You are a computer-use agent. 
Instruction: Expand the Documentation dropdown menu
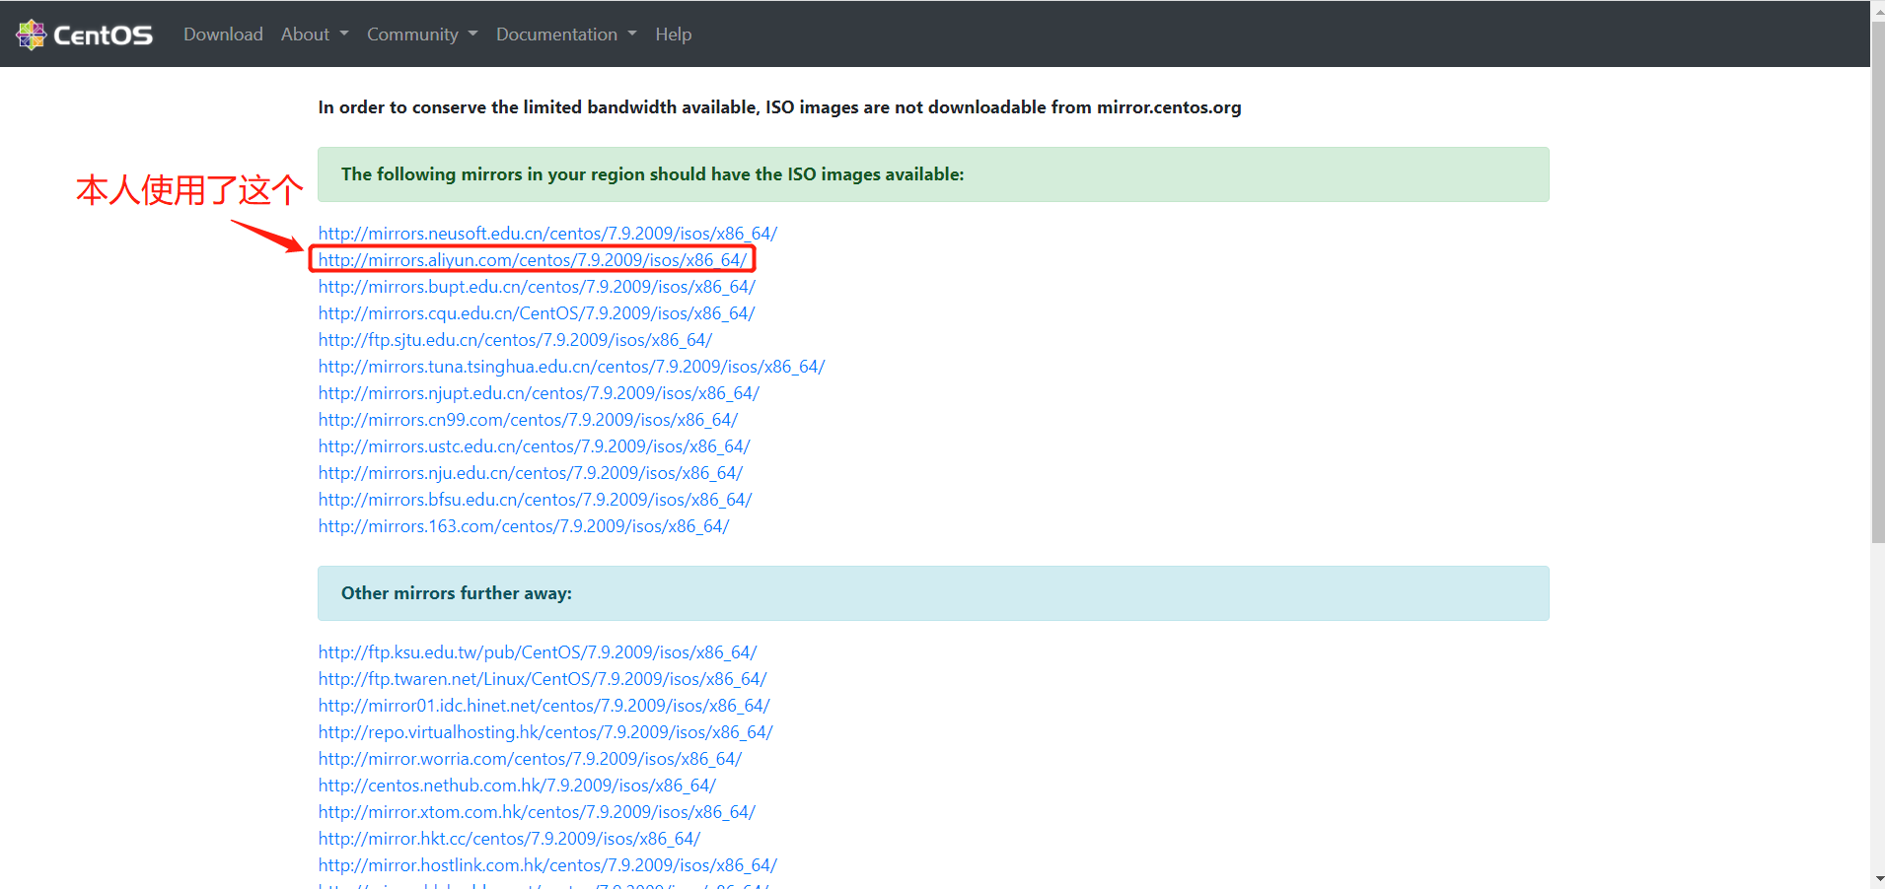566,34
